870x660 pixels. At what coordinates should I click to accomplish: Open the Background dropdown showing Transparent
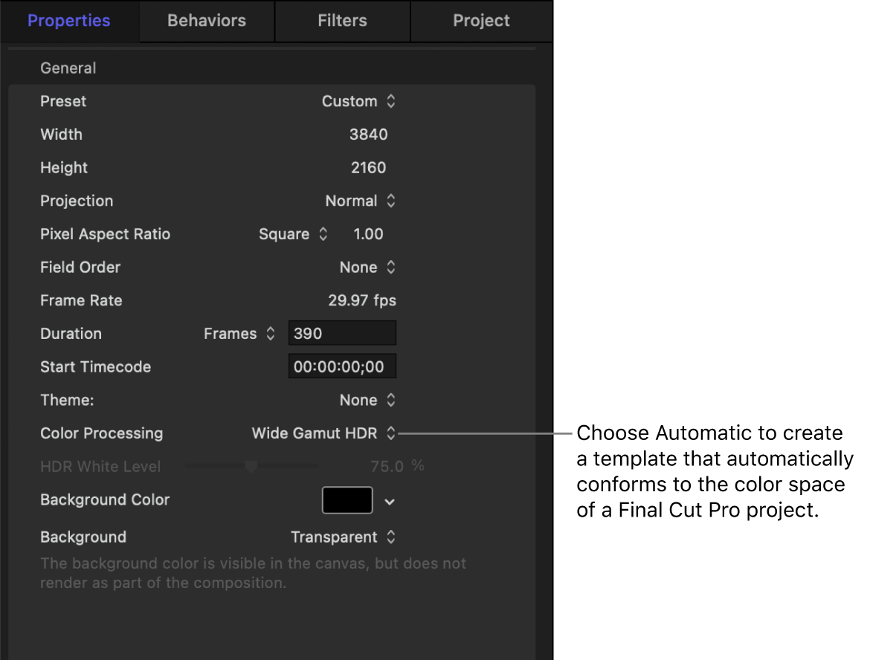pyautogui.click(x=344, y=537)
